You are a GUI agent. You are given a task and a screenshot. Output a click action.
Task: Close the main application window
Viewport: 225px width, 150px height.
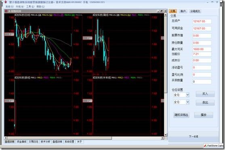click(217, 2)
